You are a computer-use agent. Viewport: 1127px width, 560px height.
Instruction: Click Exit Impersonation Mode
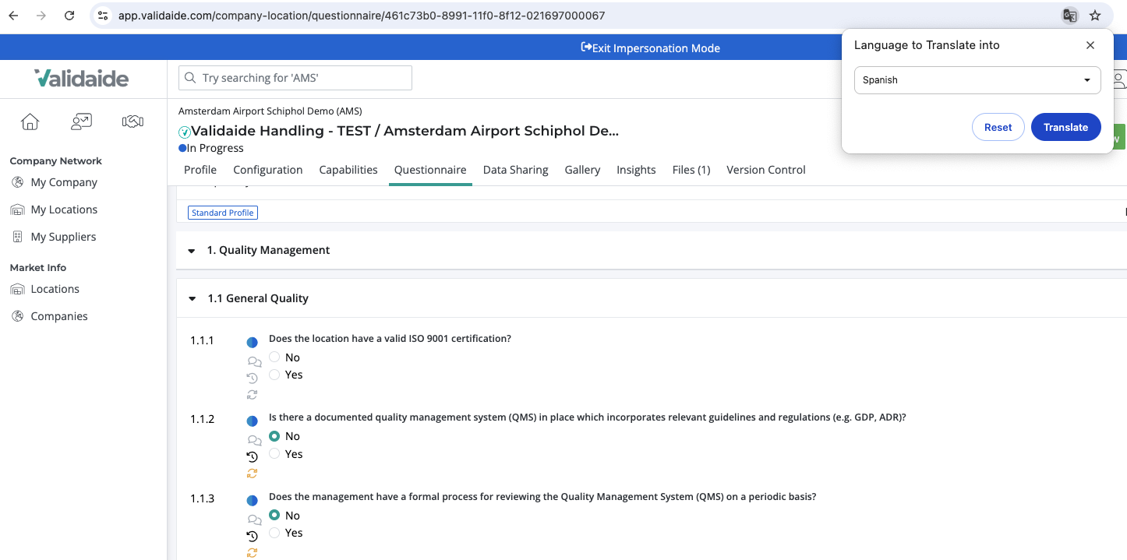tap(650, 48)
